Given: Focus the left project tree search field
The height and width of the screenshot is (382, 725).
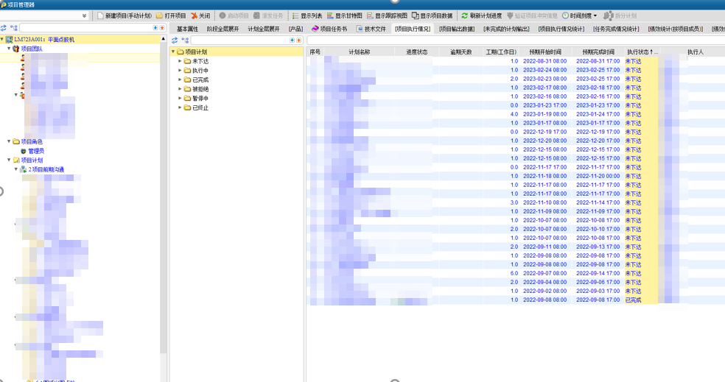Looking at the screenshot, I should (x=85, y=28).
